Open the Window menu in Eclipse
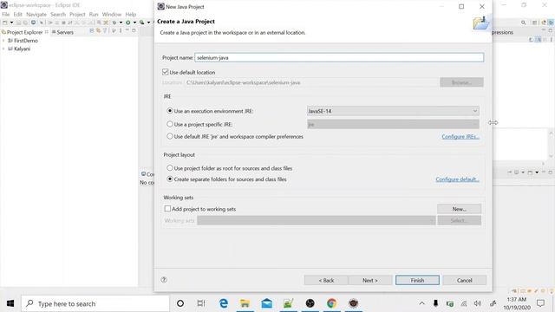This screenshot has height=312, width=555. (x=112, y=15)
